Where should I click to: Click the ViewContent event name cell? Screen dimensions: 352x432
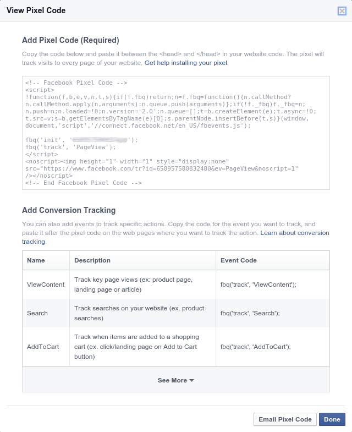46,285
